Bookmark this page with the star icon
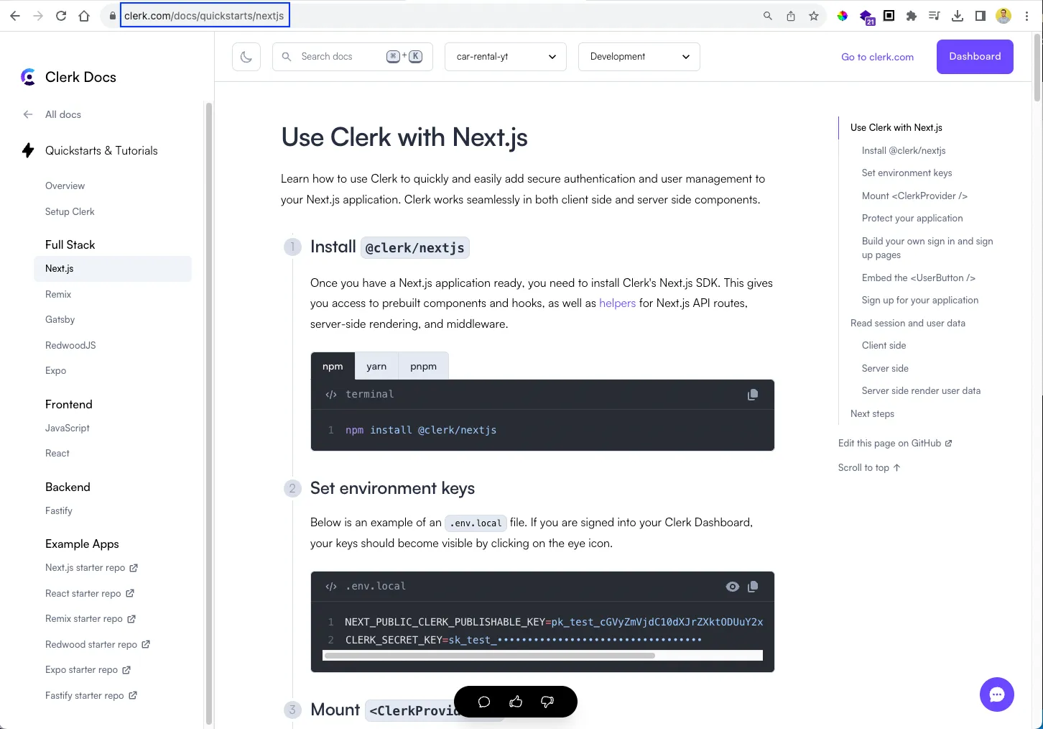The height and width of the screenshot is (729, 1043). pos(814,16)
